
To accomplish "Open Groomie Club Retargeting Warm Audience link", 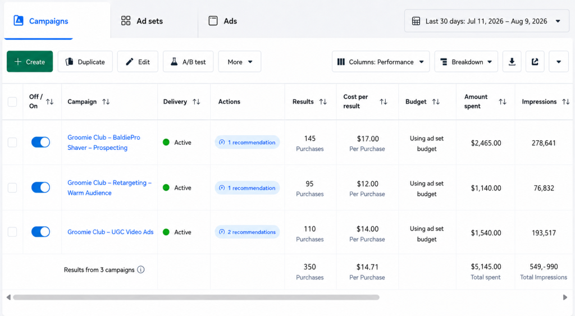I will click(x=109, y=187).
